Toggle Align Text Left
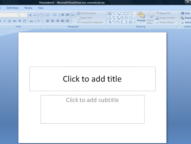 click(x=48, y=21)
